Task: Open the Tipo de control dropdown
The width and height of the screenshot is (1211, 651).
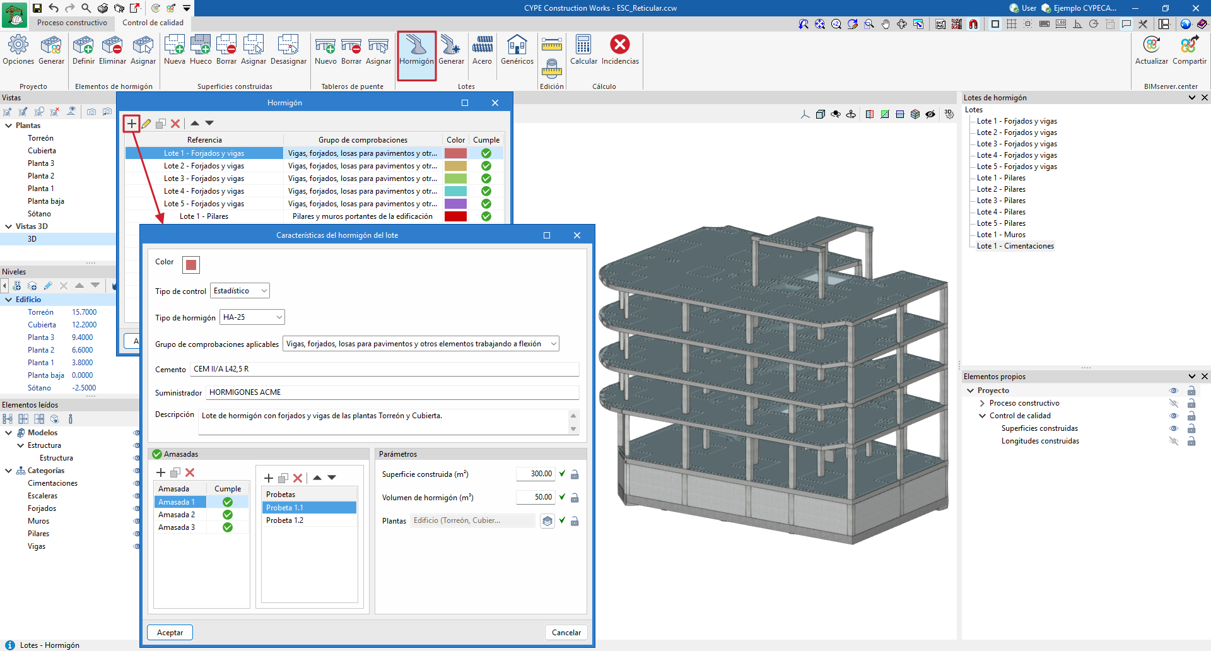Action: click(240, 291)
